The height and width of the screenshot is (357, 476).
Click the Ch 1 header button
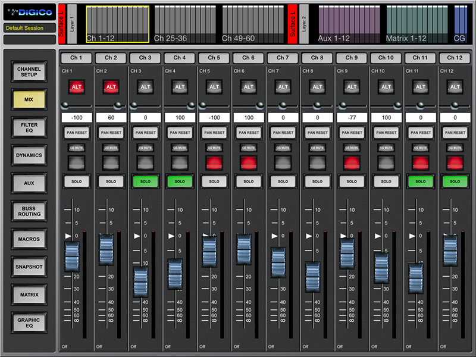pyautogui.click(x=76, y=58)
